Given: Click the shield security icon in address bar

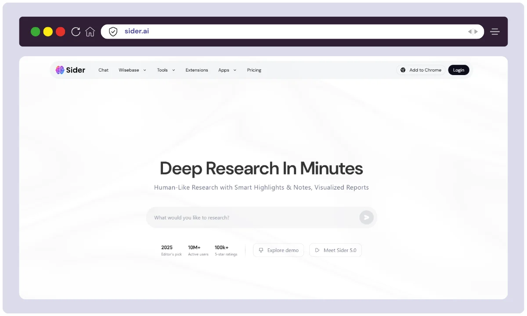Looking at the screenshot, I should pyautogui.click(x=113, y=32).
